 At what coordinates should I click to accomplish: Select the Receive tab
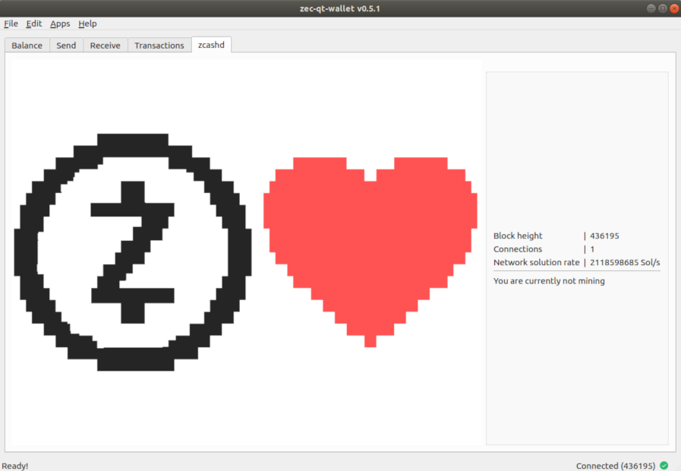click(105, 46)
